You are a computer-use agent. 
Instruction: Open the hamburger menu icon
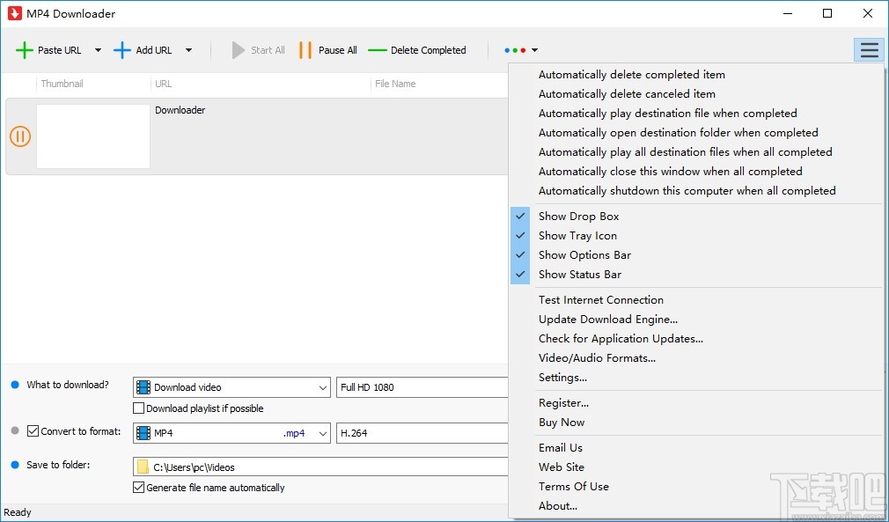[x=869, y=50]
